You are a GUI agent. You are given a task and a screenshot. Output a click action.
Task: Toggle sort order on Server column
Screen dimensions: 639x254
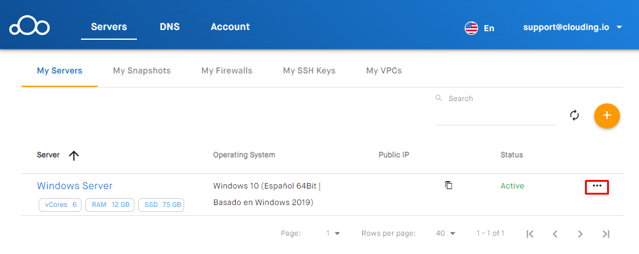pyautogui.click(x=74, y=155)
